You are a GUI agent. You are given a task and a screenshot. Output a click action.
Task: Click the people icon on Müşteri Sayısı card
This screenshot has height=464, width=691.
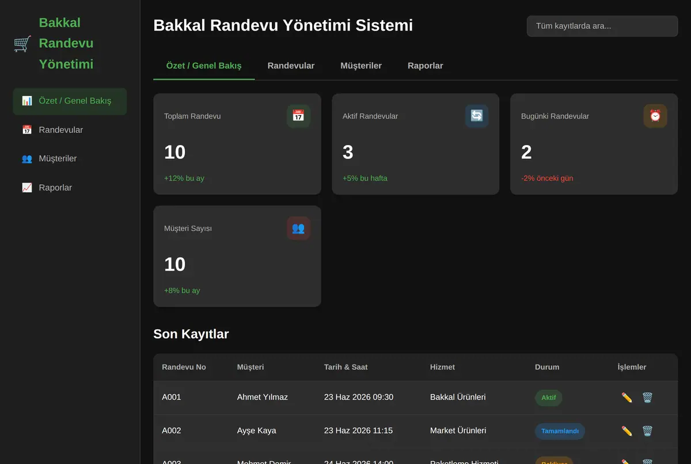pyautogui.click(x=298, y=228)
